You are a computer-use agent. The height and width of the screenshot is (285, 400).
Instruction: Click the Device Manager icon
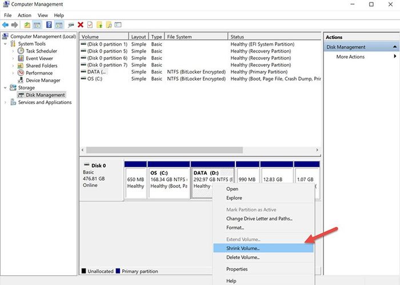tap(21, 81)
